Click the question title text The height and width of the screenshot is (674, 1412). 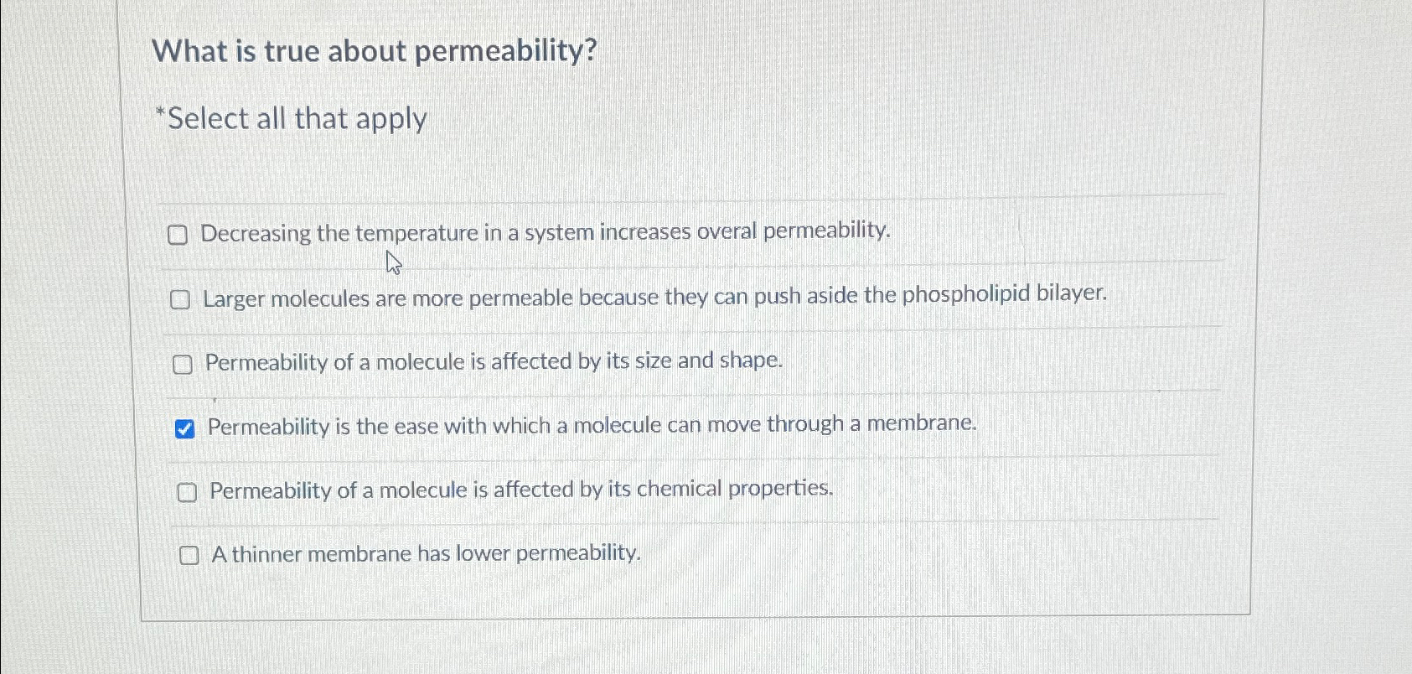click(376, 52)
